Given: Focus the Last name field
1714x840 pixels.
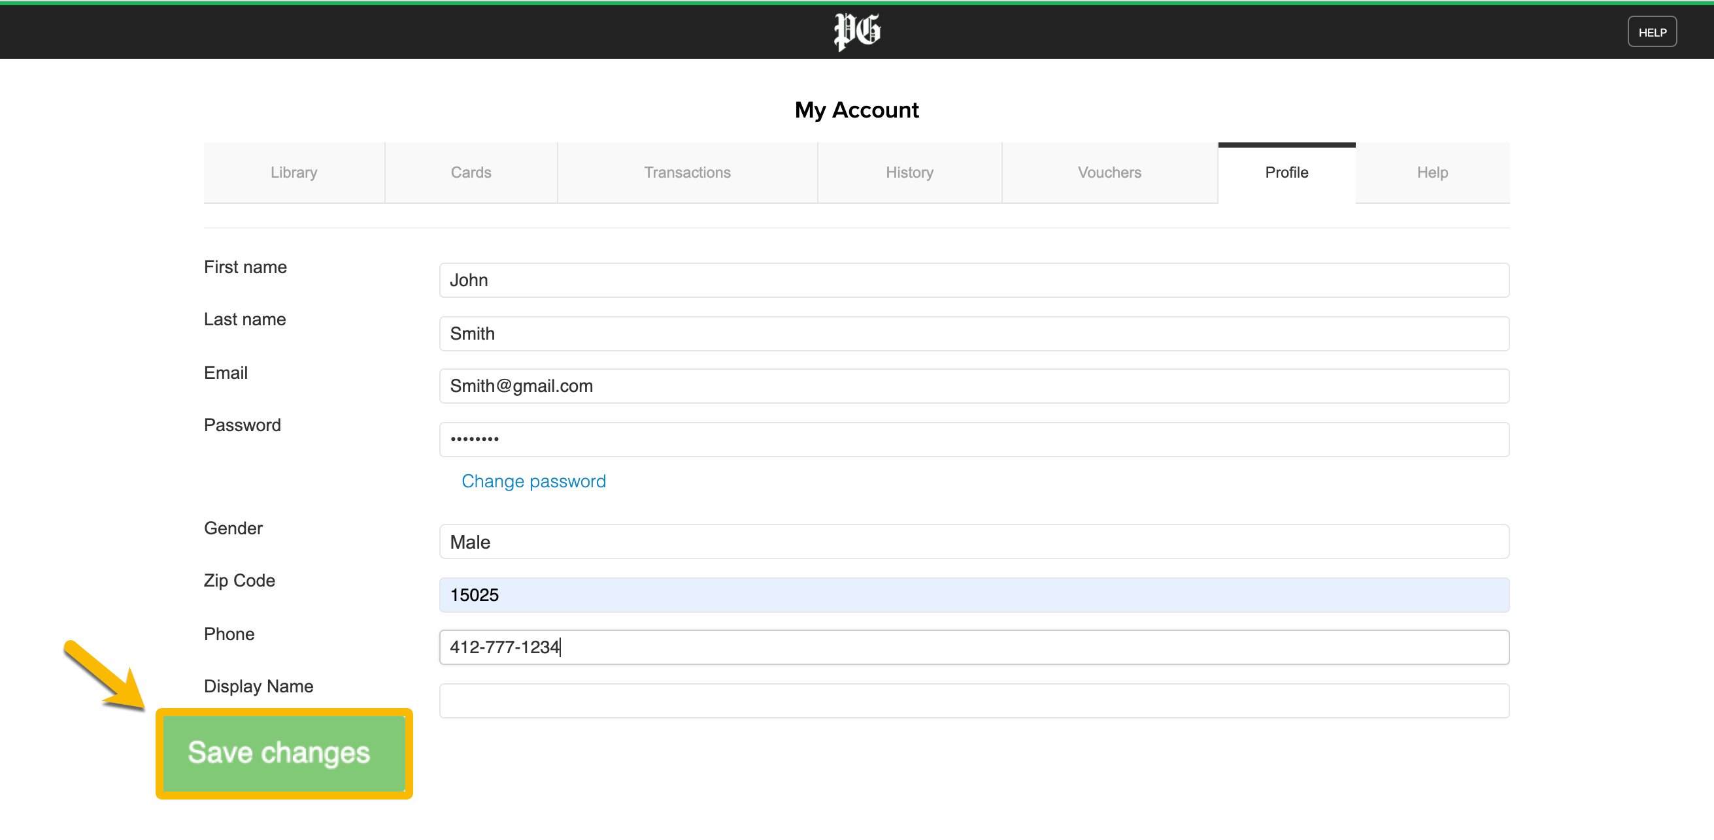Looking at the screenshot, I should pos(973,333).
